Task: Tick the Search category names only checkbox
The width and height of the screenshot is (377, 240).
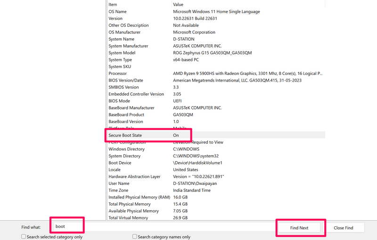Action: click(x=135, y=237)
